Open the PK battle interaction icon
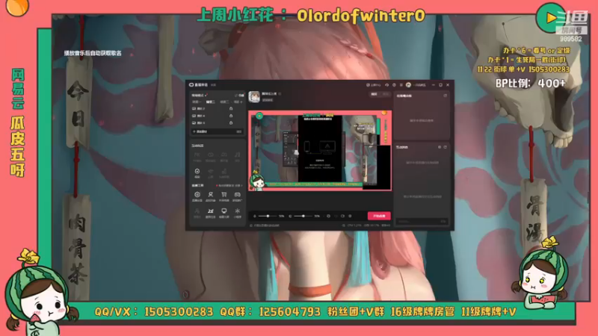This screenshot has width=598, height=336. pyautogui.click(x=197, y=156)
